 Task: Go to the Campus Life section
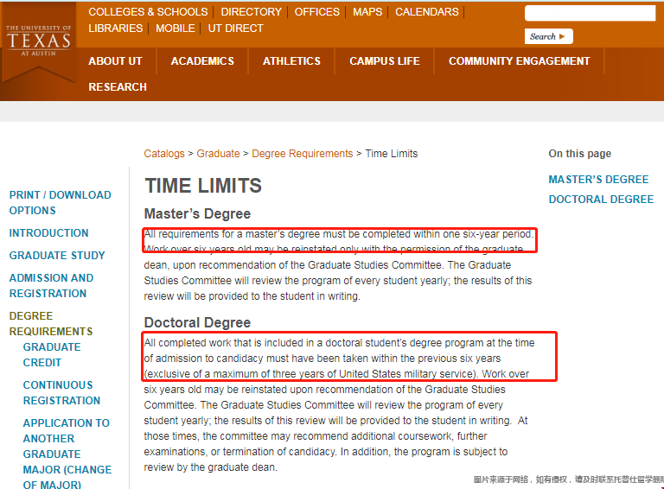click(x=384, y=61)
